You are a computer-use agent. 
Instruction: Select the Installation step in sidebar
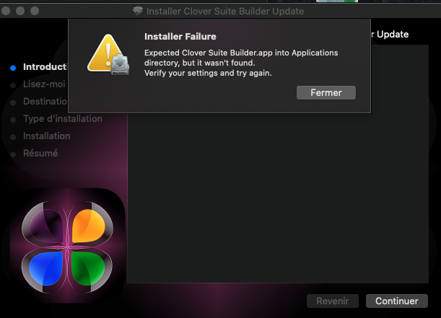[x=47, y=136]
